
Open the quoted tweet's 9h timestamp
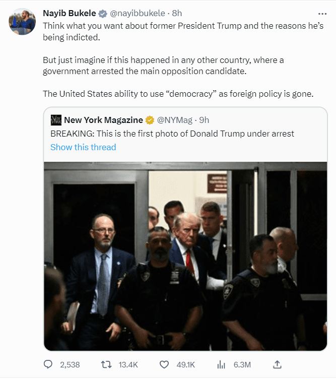click(204, 120)
